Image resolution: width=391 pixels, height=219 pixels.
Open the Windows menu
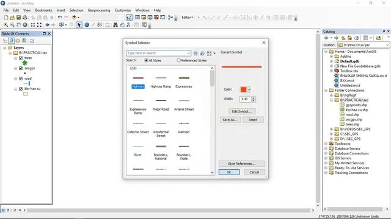(142, 10)
